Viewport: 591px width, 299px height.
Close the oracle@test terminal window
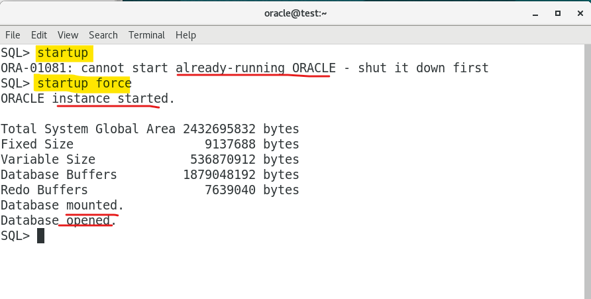pyautogui.click(x=580, y=13)
